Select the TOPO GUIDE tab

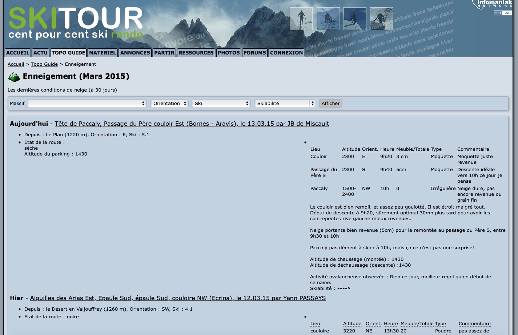(x=68, y=53)
